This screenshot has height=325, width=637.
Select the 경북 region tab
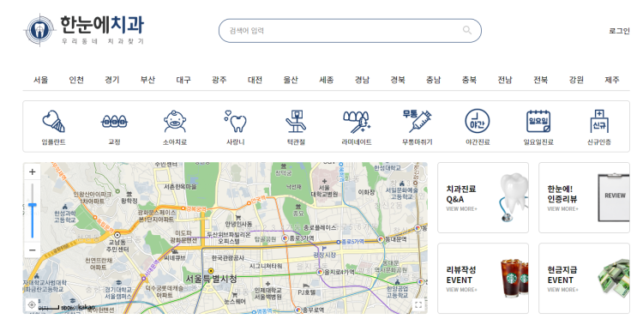click(x=398, y=80)
